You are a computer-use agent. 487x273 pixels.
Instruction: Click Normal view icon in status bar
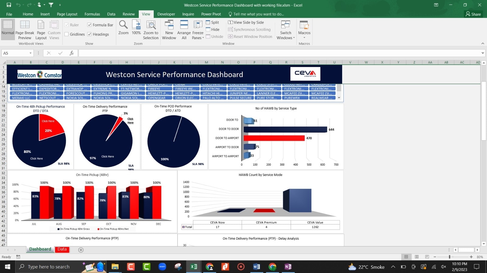tap(406, 257)
